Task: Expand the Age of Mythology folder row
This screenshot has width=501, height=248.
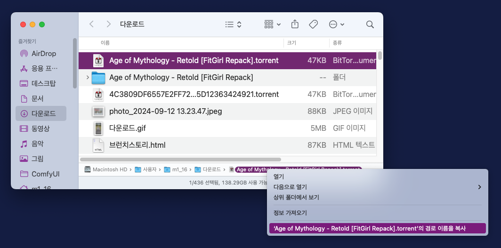Action: pos(88,78)
